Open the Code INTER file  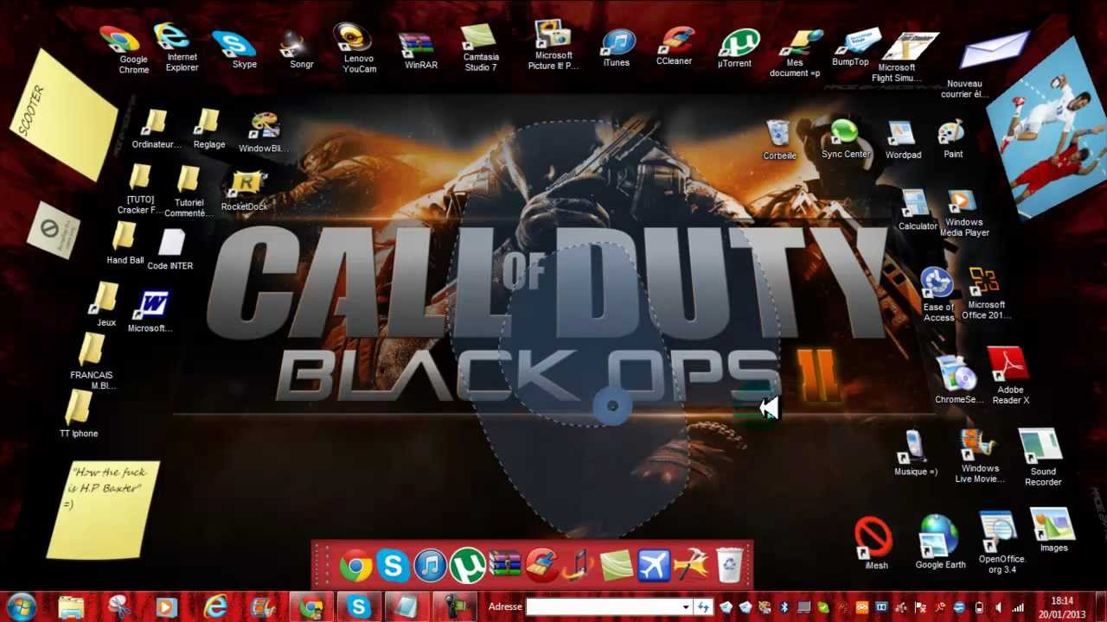point(171,244)
